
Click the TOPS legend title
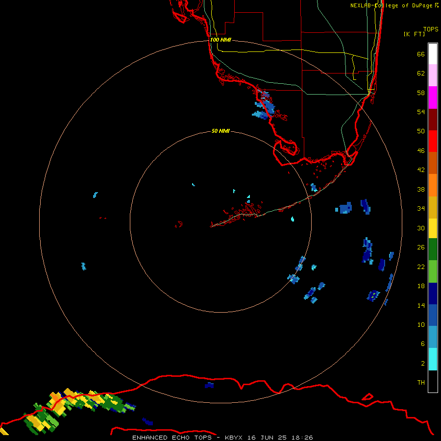click(x=431, y=29)
